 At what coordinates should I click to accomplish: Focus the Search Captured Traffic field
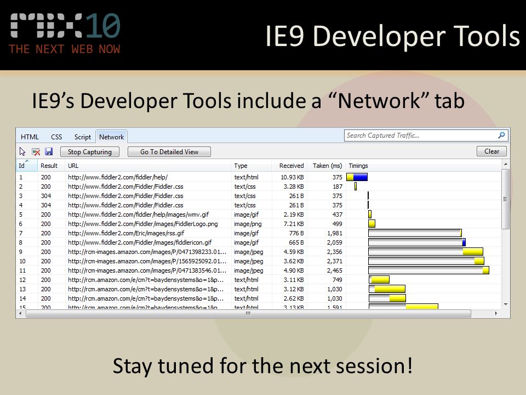[x=426, y=136]
